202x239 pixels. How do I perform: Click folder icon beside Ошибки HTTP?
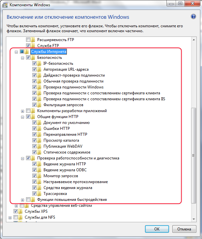(39, 129)
